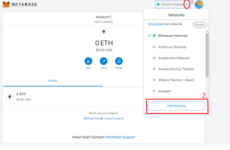This screenshot has height=150, width=230.
Task: Click the Buy download icon
Action: click(88, 61)
